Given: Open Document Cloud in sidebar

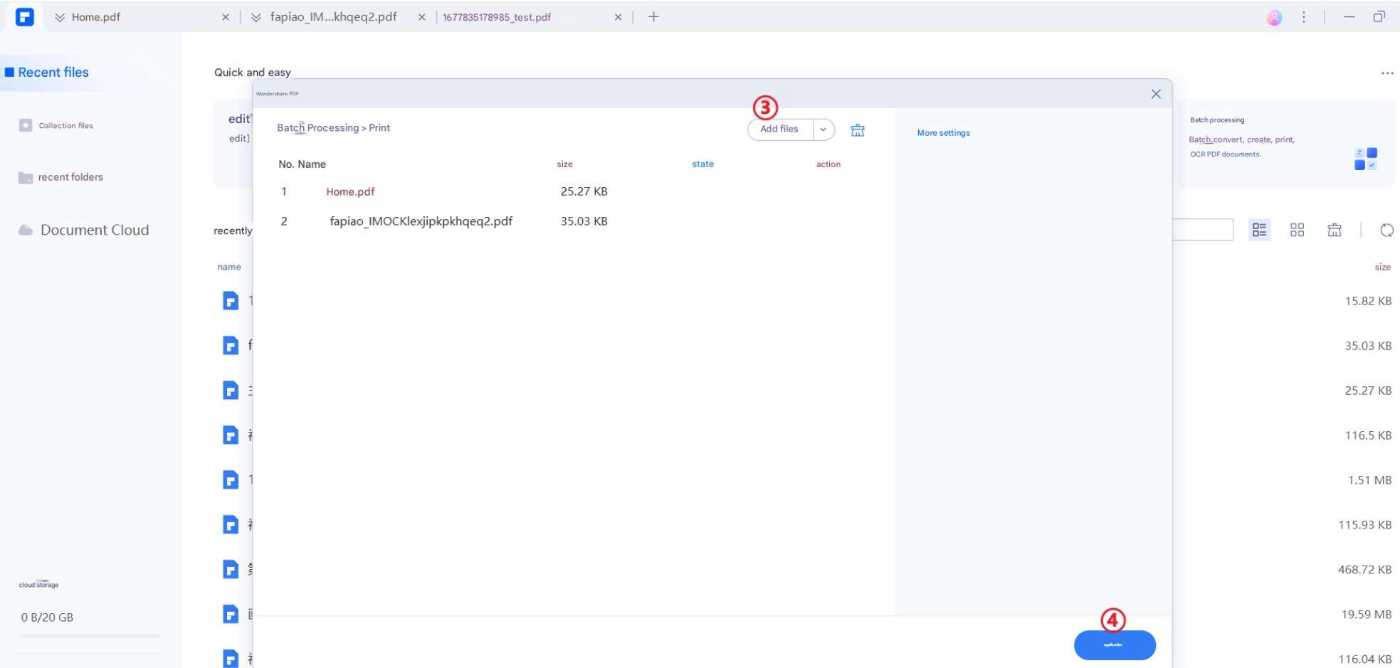Looking at the screenshot, I should (x=94, y=230).
